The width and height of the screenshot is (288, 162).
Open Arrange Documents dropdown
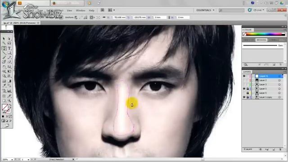tap(111, 10)
